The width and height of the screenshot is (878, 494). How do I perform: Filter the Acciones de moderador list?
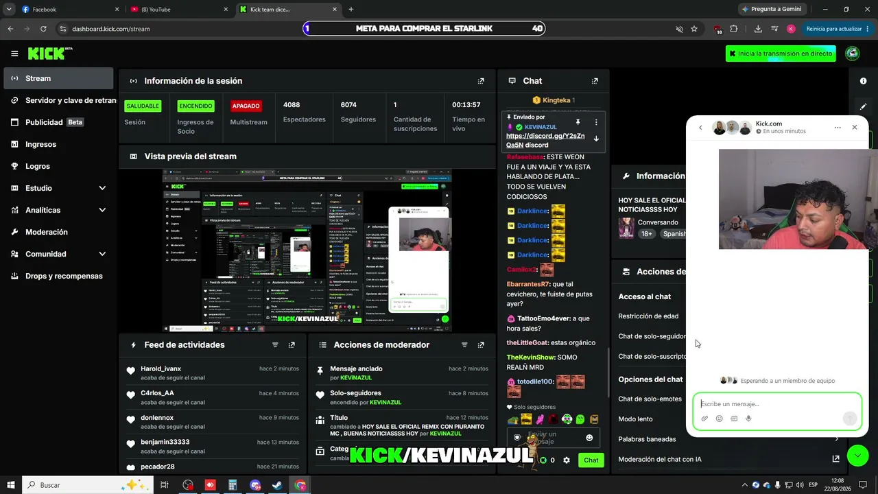point(464,345)
